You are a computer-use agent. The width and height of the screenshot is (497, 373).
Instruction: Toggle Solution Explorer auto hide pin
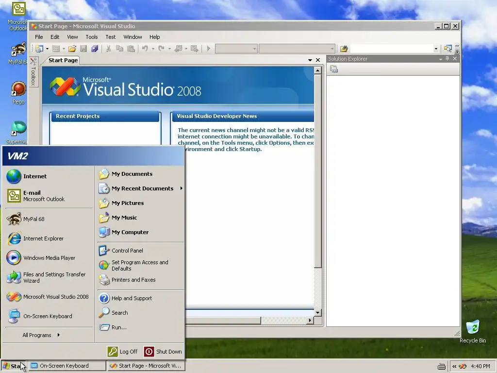[447, 59]
